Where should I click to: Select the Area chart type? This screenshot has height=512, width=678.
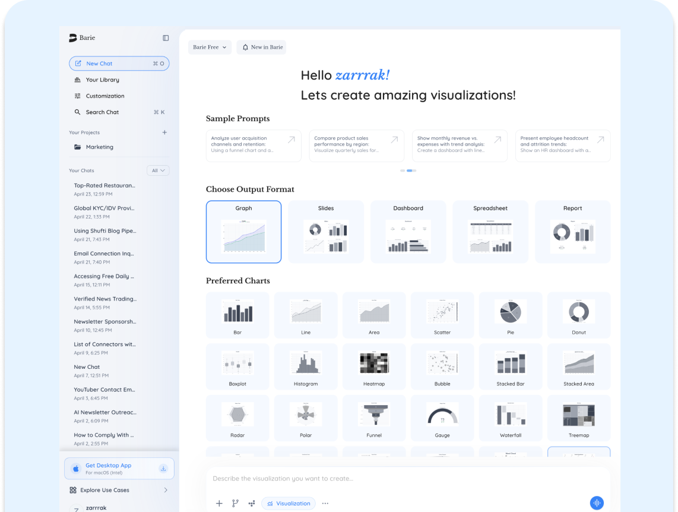coord(374,315)
